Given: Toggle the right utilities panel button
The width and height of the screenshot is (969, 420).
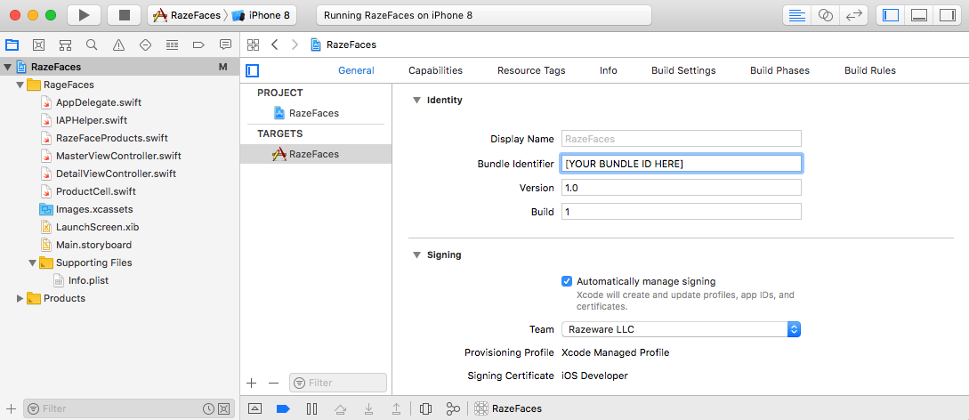Looking at the screenshot, I should pos(946,15).
